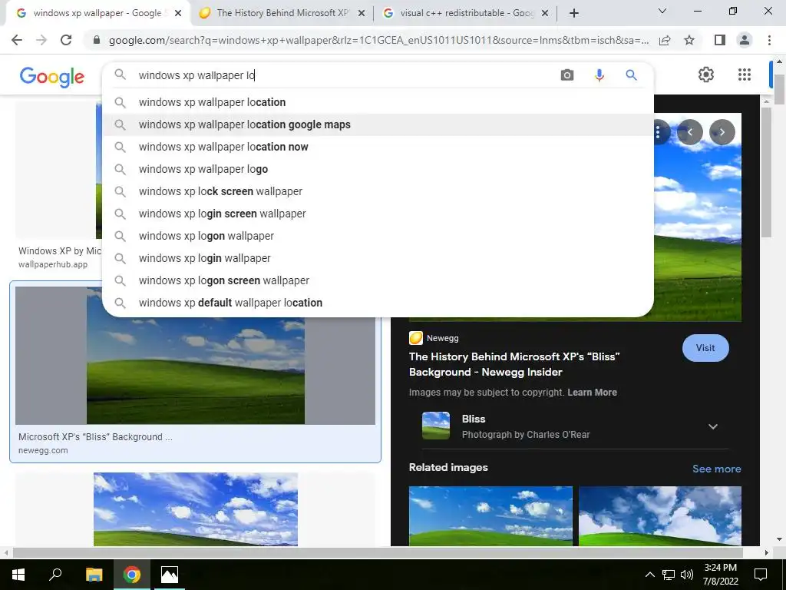The image size is (786, 590).
Task: Choose suggestion 'windows xp wallpaper location'
Action: [378, 102]
